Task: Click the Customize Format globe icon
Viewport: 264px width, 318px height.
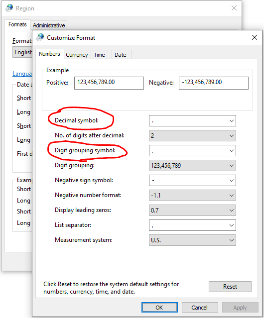Action: click(x=40, y=37)
